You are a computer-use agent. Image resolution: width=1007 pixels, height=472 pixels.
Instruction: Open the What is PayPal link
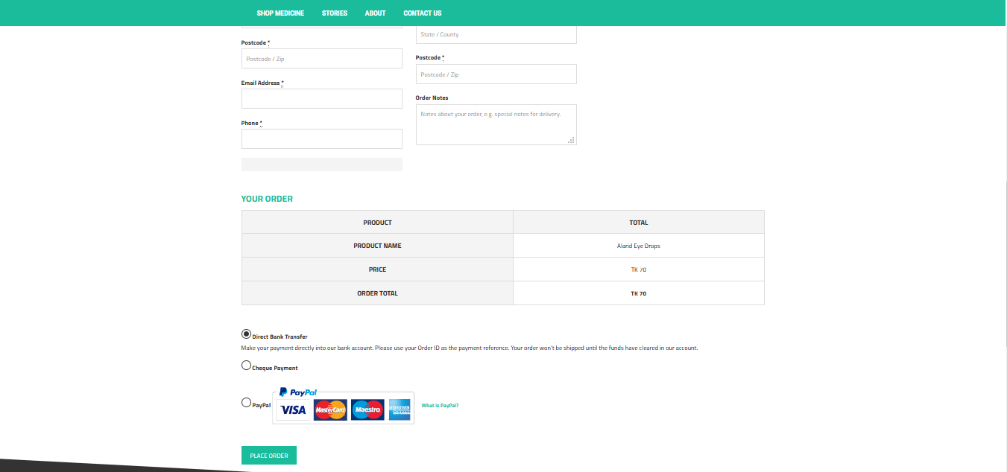(x=440, y=406)
